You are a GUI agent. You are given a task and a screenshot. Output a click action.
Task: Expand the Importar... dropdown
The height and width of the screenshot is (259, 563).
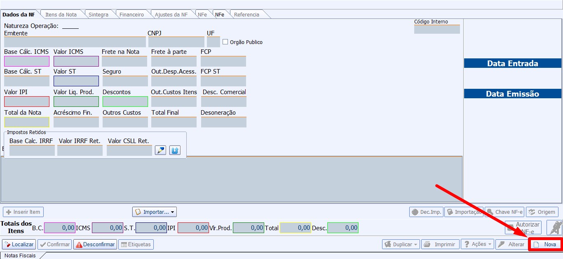point(155,212)
